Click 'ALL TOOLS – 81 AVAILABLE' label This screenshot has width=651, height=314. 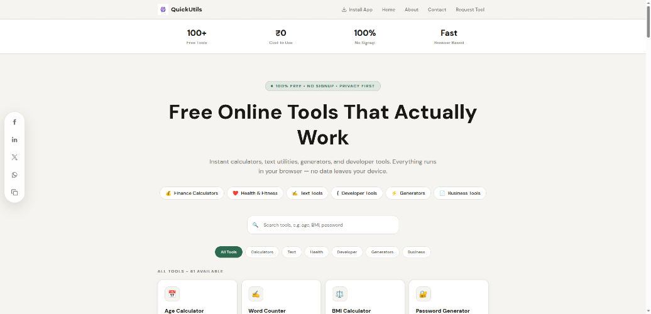click(190, 271)
